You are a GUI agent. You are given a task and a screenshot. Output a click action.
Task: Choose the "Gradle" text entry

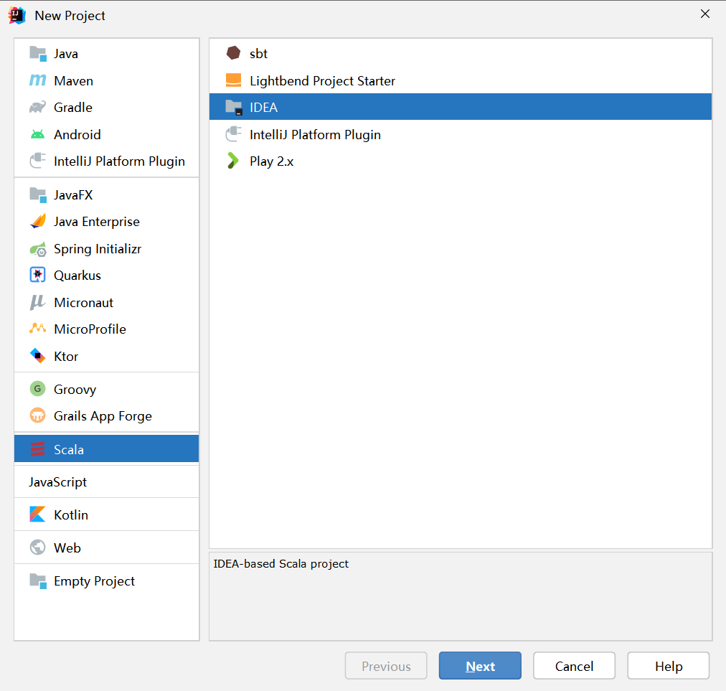tap(73, 108)
